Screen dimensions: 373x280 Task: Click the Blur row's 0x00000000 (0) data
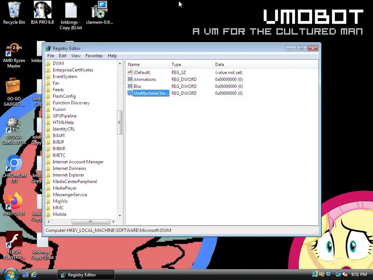point(229,86)
